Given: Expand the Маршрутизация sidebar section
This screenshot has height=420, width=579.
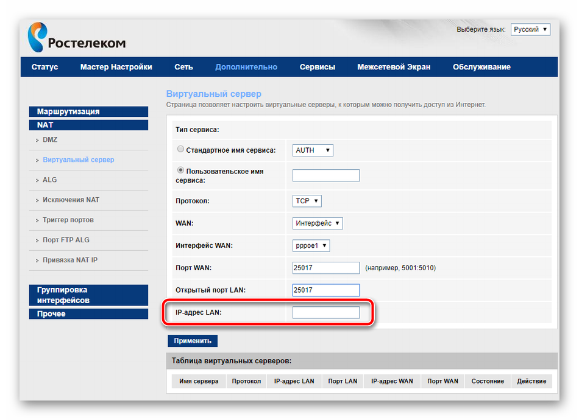Looking at the screenshot, I should (x=88, y=111).
